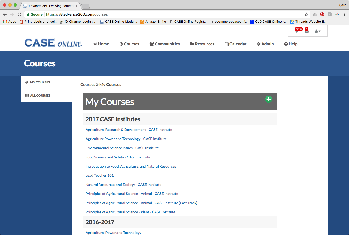Select MY COURSES in the sidebar

click(x=40, y=82)
